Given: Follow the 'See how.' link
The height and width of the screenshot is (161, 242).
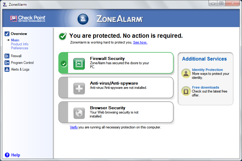Looking at the screenshot, I should [x=140, y=43].
